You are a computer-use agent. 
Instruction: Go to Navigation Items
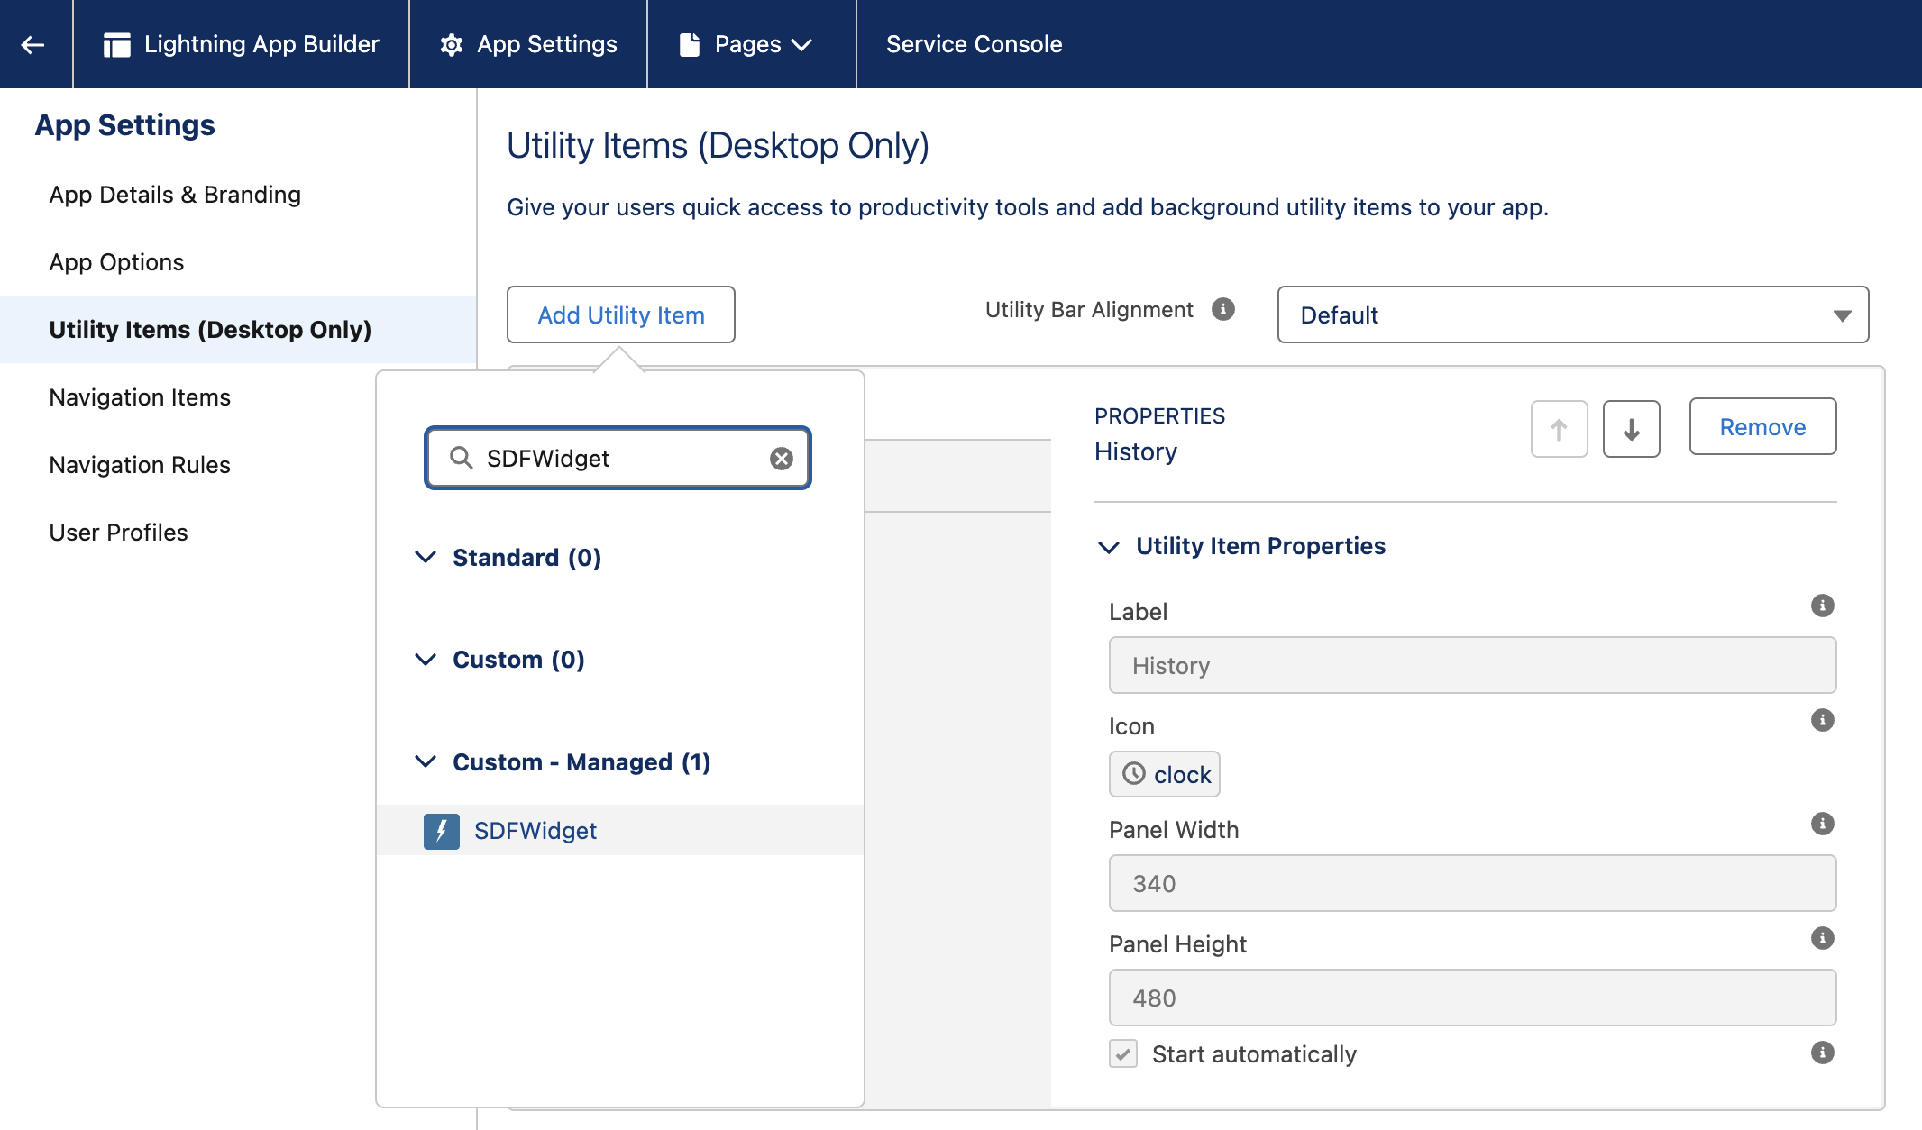(x=140, y=397)
